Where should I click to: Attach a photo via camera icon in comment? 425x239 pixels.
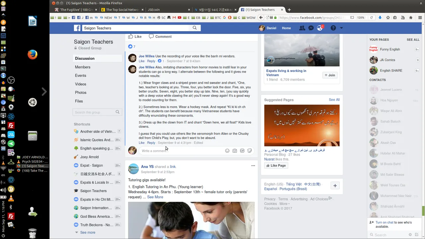(235, 151)
